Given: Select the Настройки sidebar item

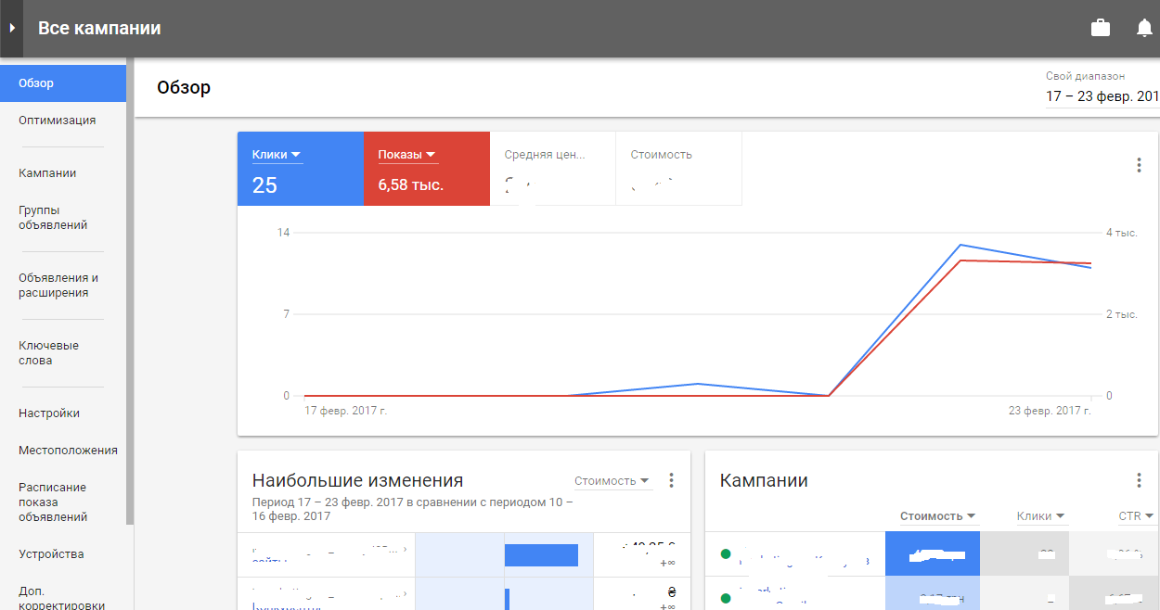Looking at the screenshot, I should [49, 413].
